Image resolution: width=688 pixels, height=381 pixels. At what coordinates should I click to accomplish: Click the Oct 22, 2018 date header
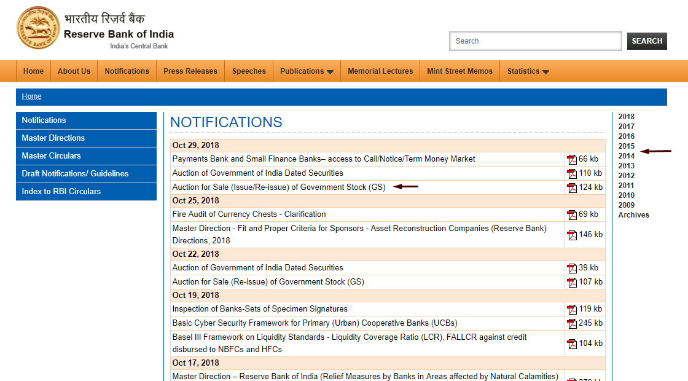coord(196,254)
